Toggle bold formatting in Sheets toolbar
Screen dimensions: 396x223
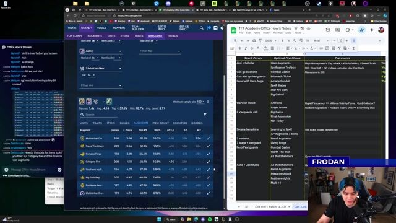click(239, 48)
